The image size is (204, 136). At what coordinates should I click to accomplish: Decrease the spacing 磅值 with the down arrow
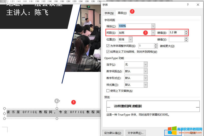pos(186,34)
